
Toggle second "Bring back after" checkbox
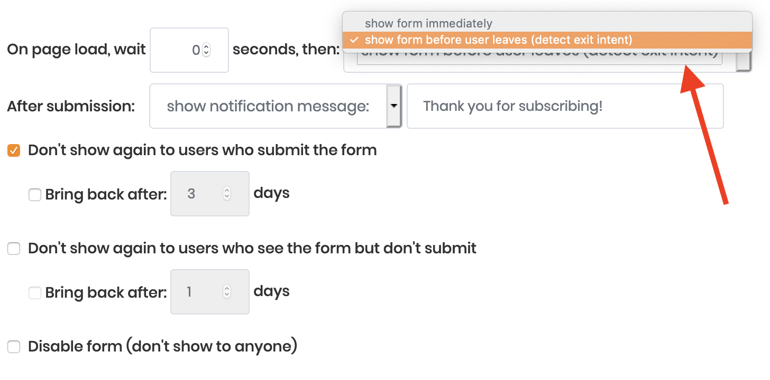click(35, 293)
